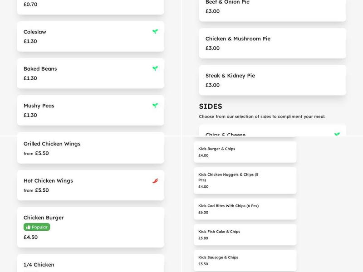The width and height of the screenshot is (363, 272).
Task: Click the vegetarian leaf icon on Baked Beans
Action: click(x=155, y=68)
